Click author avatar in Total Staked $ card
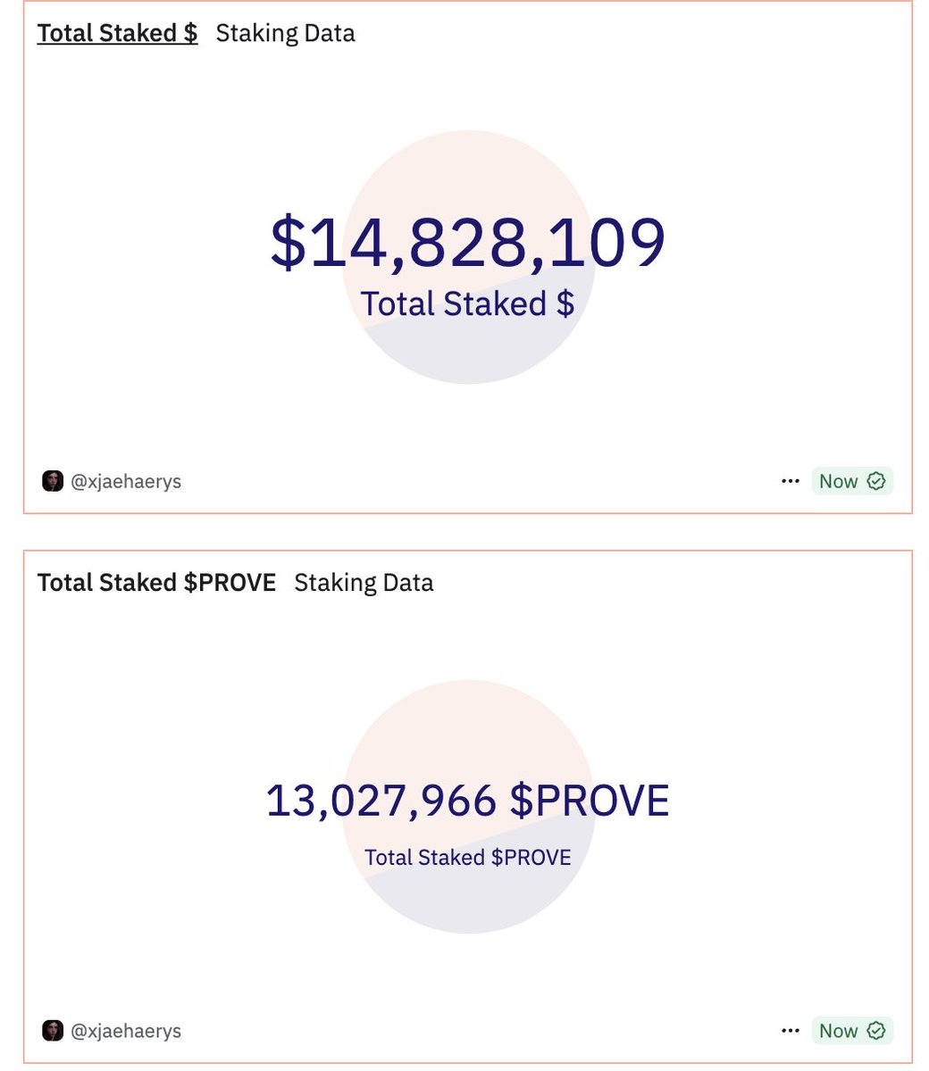This screenshot has height=1071, width=929. pos(53,481)
